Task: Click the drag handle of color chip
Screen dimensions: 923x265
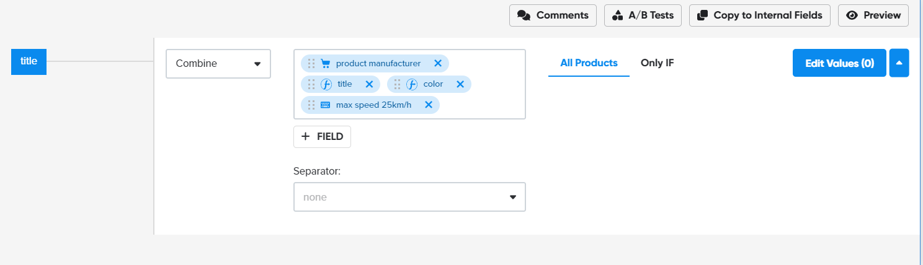Action: point(398,84)
